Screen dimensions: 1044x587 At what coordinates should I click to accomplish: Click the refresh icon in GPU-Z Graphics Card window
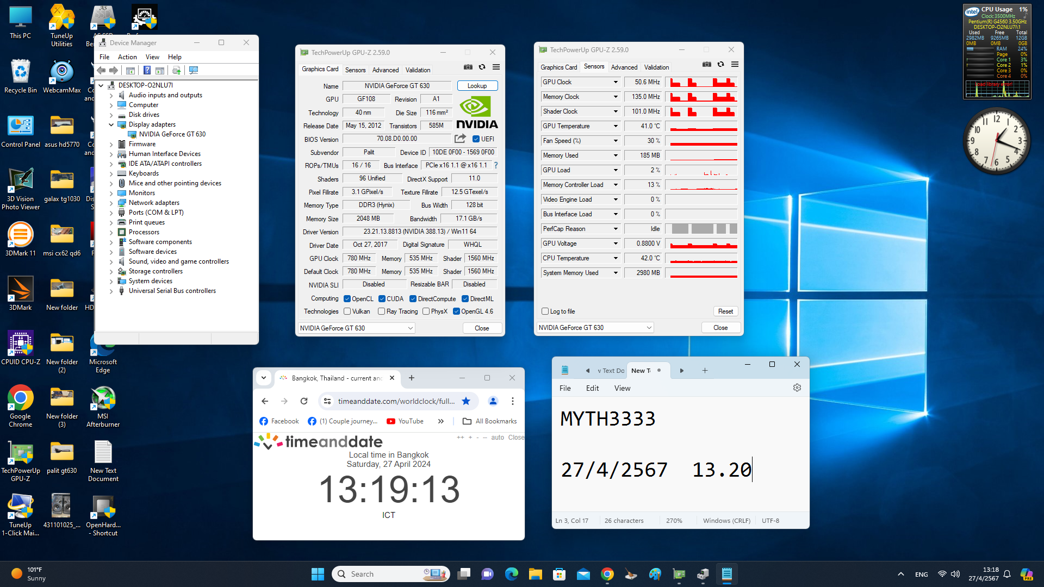coord(482,67)
